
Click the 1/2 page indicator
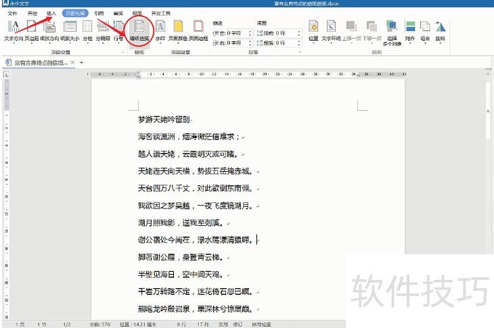tap(67, 324)
